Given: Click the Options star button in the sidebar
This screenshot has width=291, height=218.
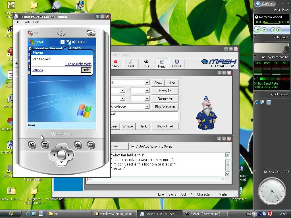Looking at the screenshot, I should tap(265, 3).
